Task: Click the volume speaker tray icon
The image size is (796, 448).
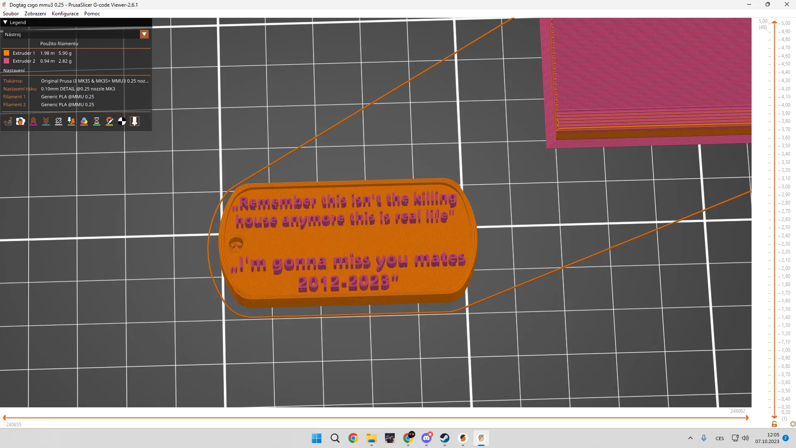Action: click(x=745, y=438)
